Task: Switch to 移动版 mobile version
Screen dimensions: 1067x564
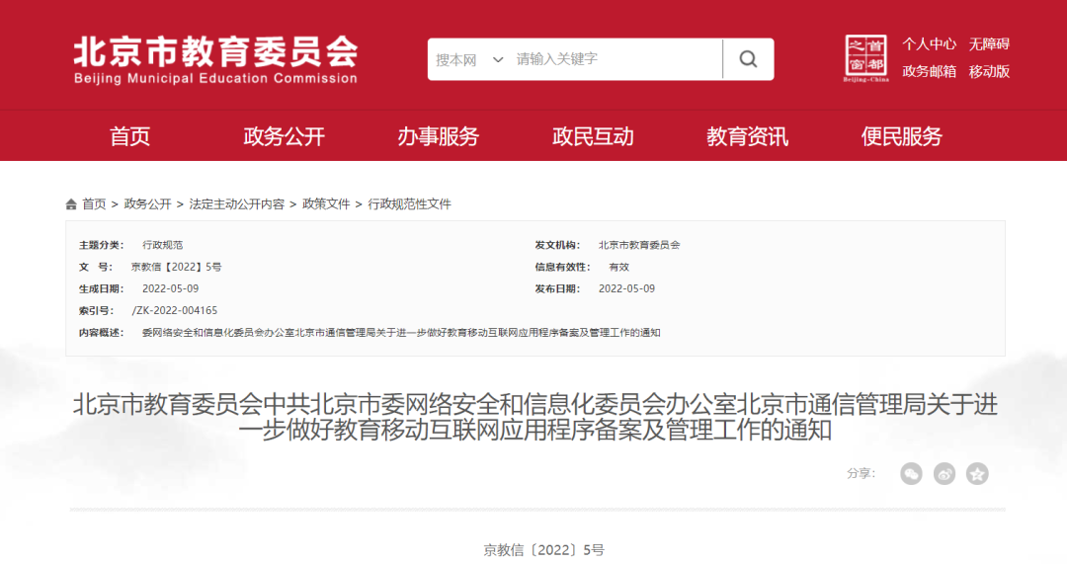Action: click(989, 71)
